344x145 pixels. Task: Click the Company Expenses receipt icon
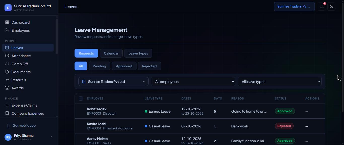[7, 113]
